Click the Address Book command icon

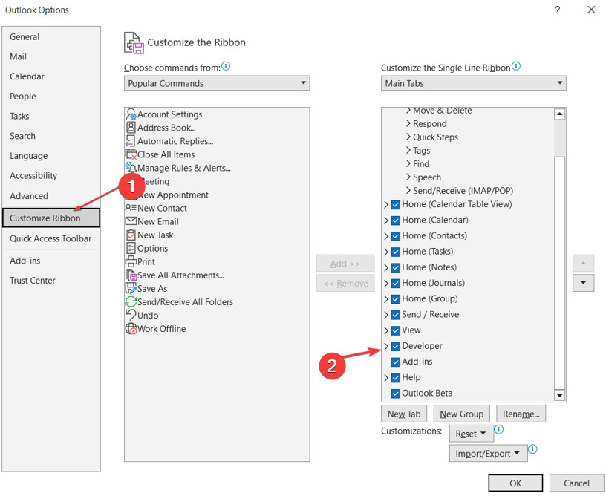(131, 128)
